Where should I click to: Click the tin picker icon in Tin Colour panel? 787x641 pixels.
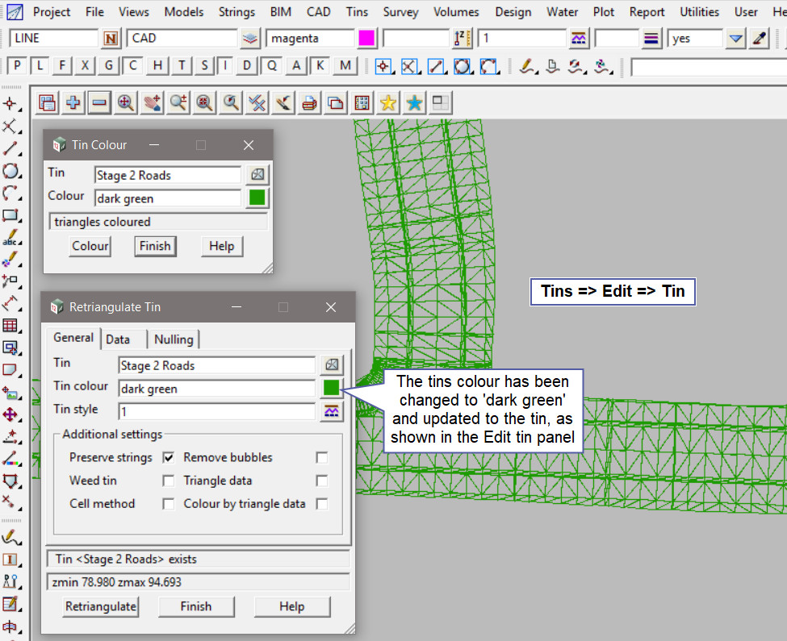click(257, 175)
